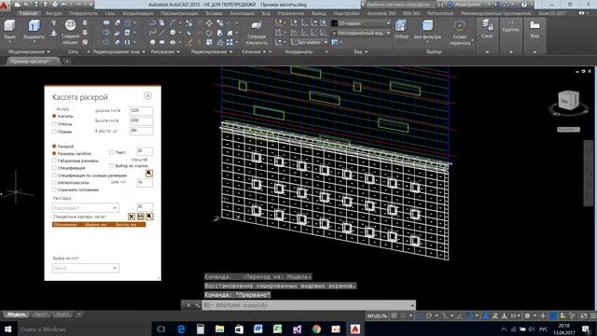Click the save icon for standard cassette sizes
The height and width of the screenshot is (336, 597).
[141, 217]
